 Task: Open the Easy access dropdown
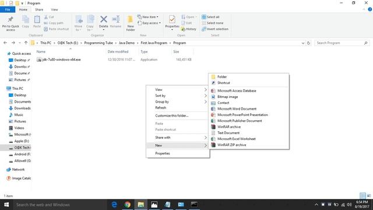coord(149,23)
